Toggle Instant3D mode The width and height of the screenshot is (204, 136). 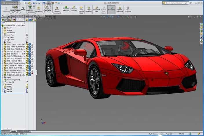tap(111, 9)
